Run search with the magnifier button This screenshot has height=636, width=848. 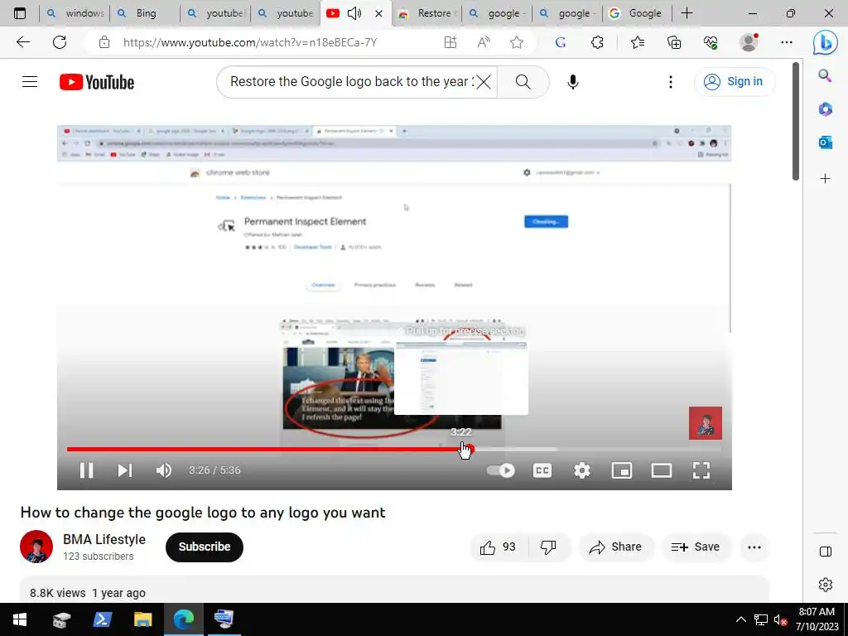point(523,82)
